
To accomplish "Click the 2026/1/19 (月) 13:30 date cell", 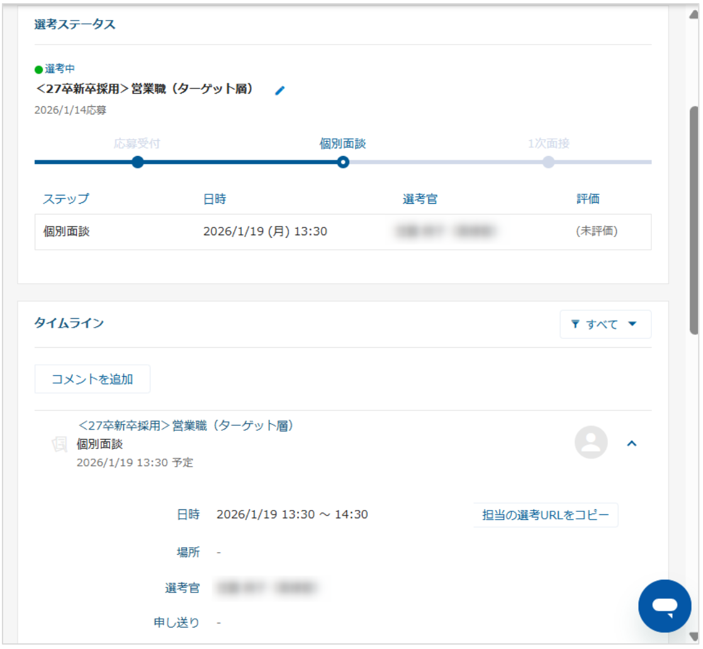I will 265,231.
